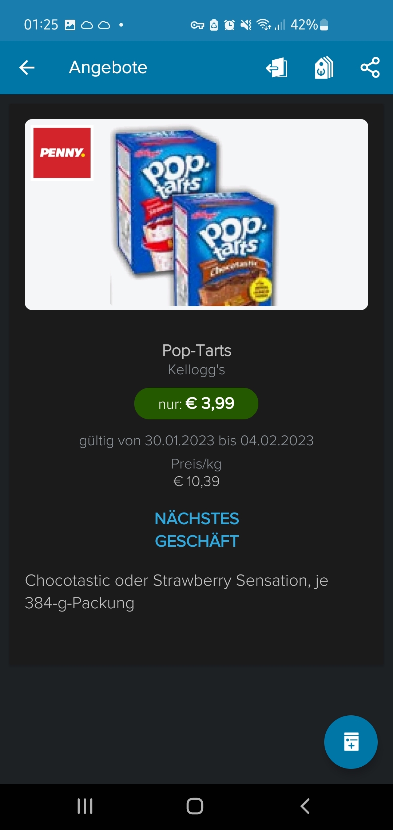
Task: Add offer to shopping list floating button
Action: [351, 742]
